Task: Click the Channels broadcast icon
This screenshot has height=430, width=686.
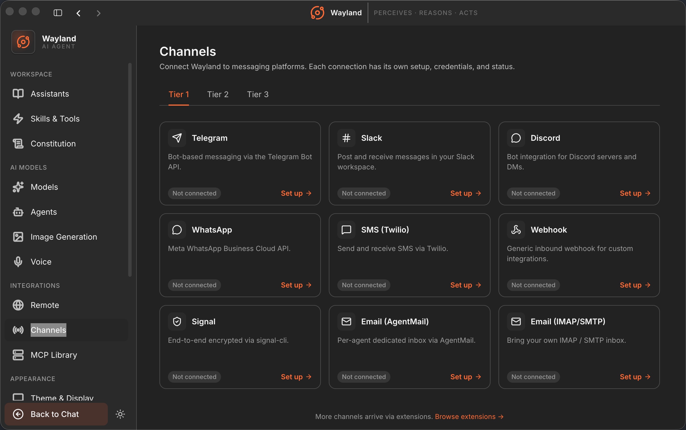Action: point(18,330)
